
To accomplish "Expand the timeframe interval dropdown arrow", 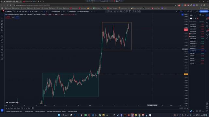I will (39, 11).
